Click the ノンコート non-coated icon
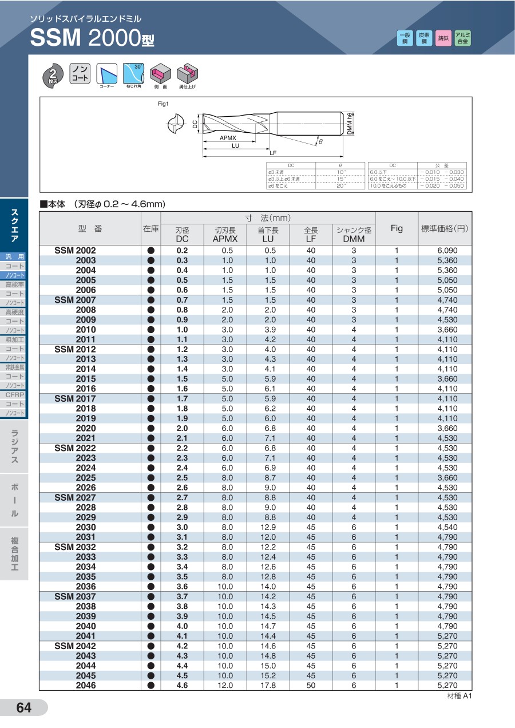The width and height of the screenshot is (515, 728). pos(80,74)
